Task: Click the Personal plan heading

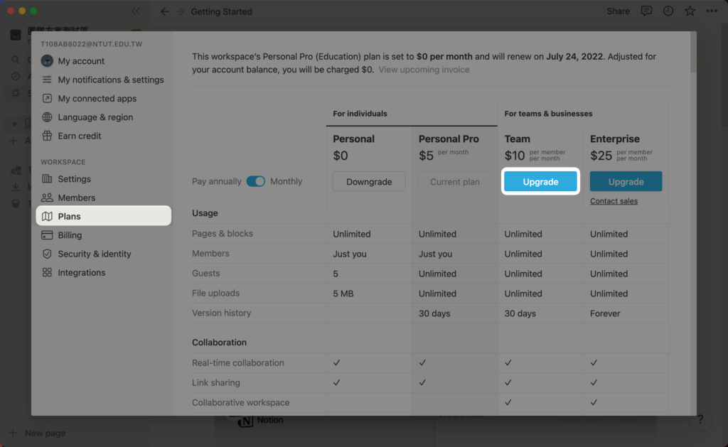Action: click(353, 139)
